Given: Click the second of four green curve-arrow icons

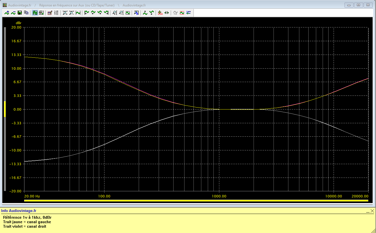Looking at the screenshot, I should coord(93,13).
